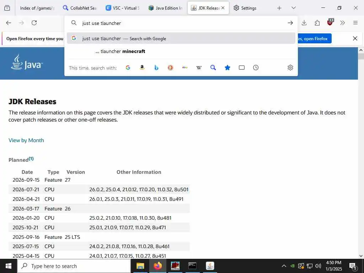Click page scrollbar down arrow
364x273 pixels.
361,256
